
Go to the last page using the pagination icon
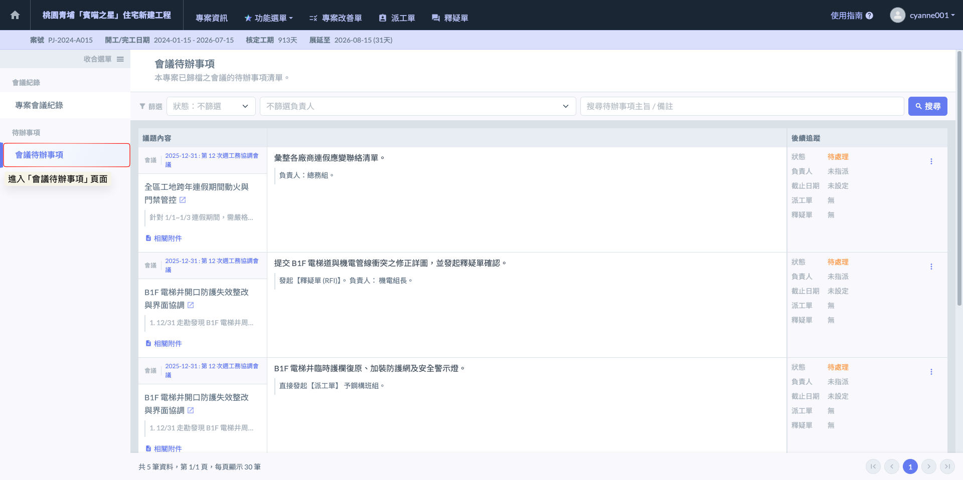947,466
